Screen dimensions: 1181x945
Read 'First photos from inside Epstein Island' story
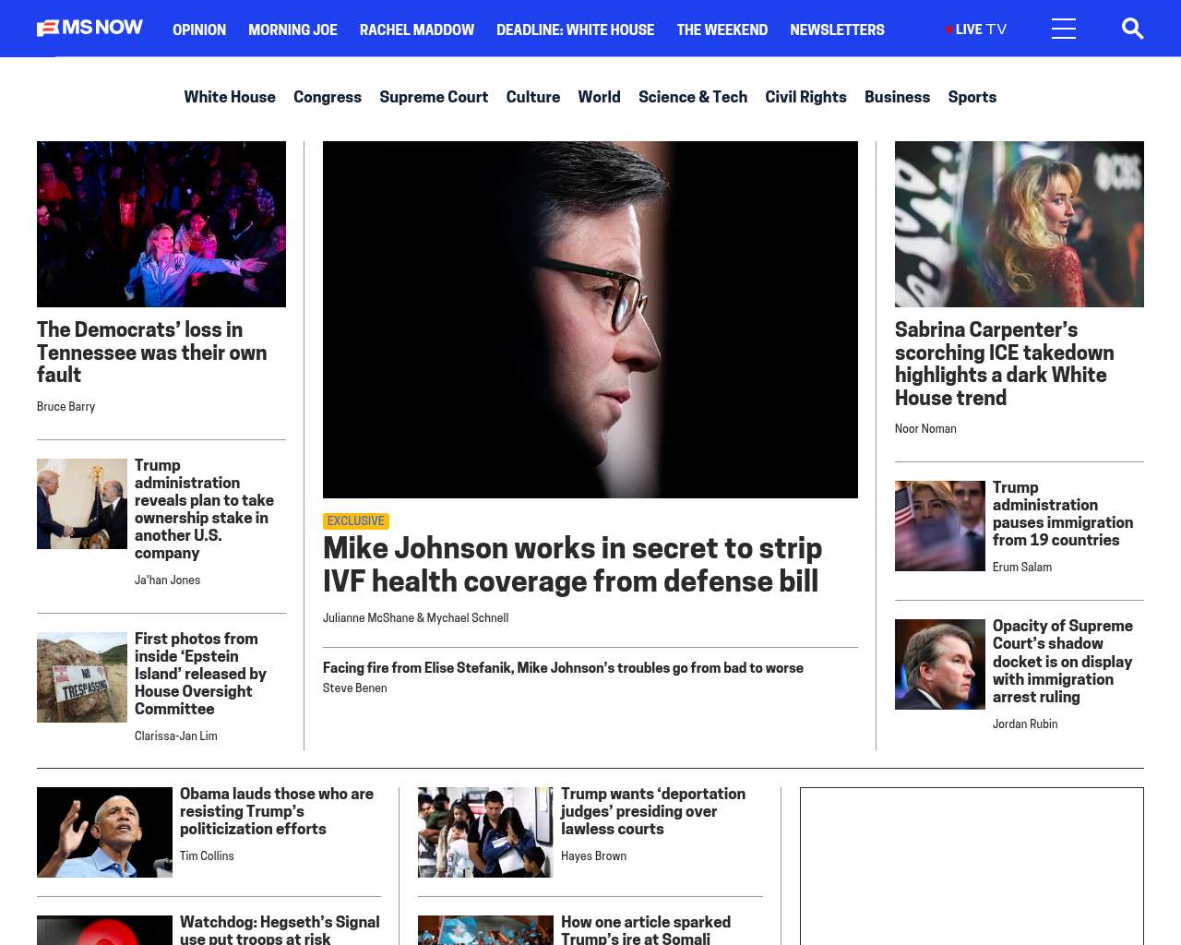[x=201, y=674]
